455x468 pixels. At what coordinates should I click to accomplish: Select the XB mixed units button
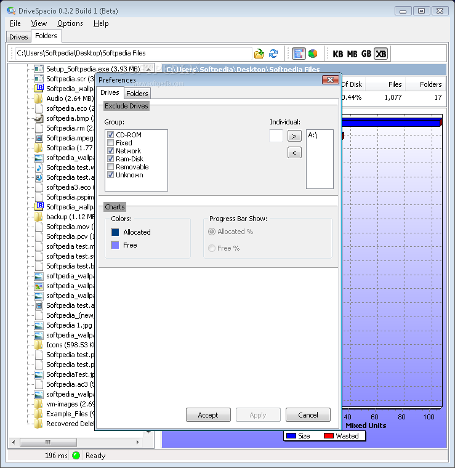pos(381,54)
